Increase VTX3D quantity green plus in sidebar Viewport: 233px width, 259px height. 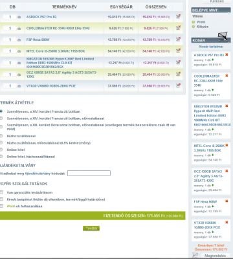click(213, 232)
